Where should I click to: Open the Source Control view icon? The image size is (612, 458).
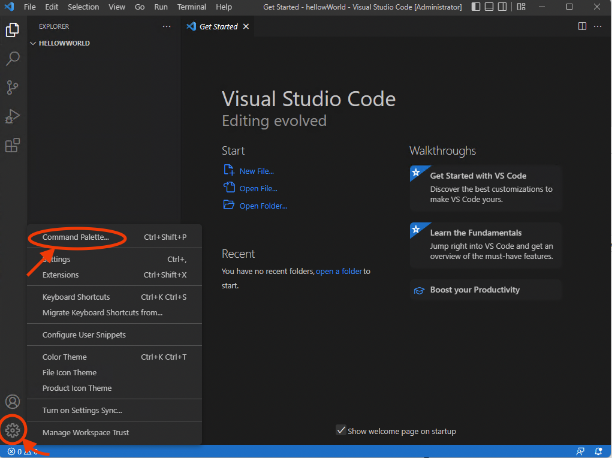[13, 88]
